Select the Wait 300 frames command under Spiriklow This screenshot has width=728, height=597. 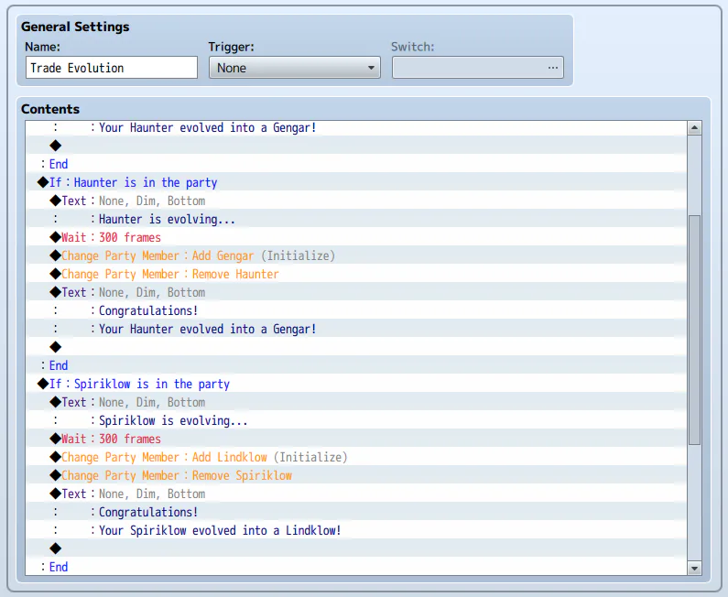tap(111, 439)
